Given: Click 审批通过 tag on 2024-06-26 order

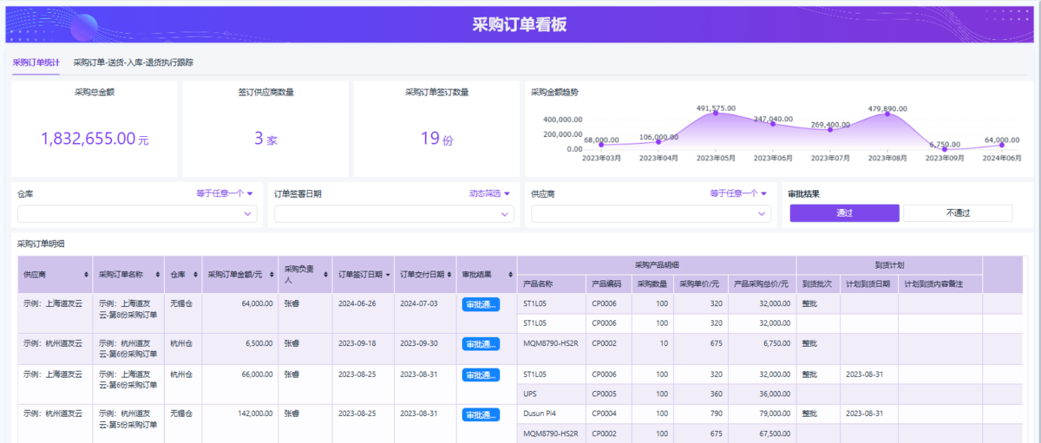Looking at the screenshot, I should point(481,304).
